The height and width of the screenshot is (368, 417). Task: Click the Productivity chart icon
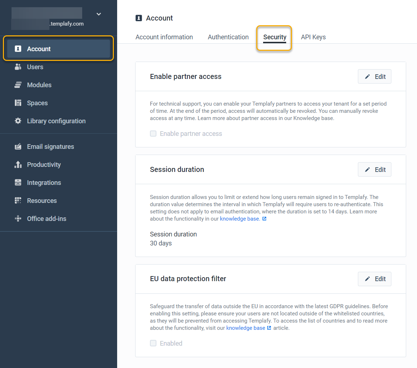[18, 164]
